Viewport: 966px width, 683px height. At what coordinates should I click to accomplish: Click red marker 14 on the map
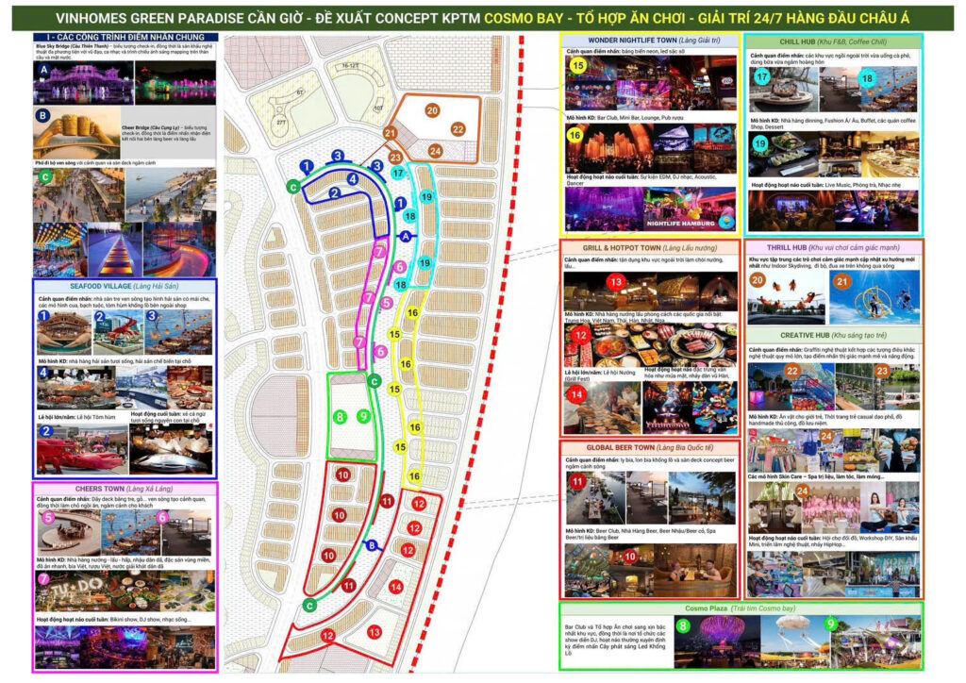(396, 587)
